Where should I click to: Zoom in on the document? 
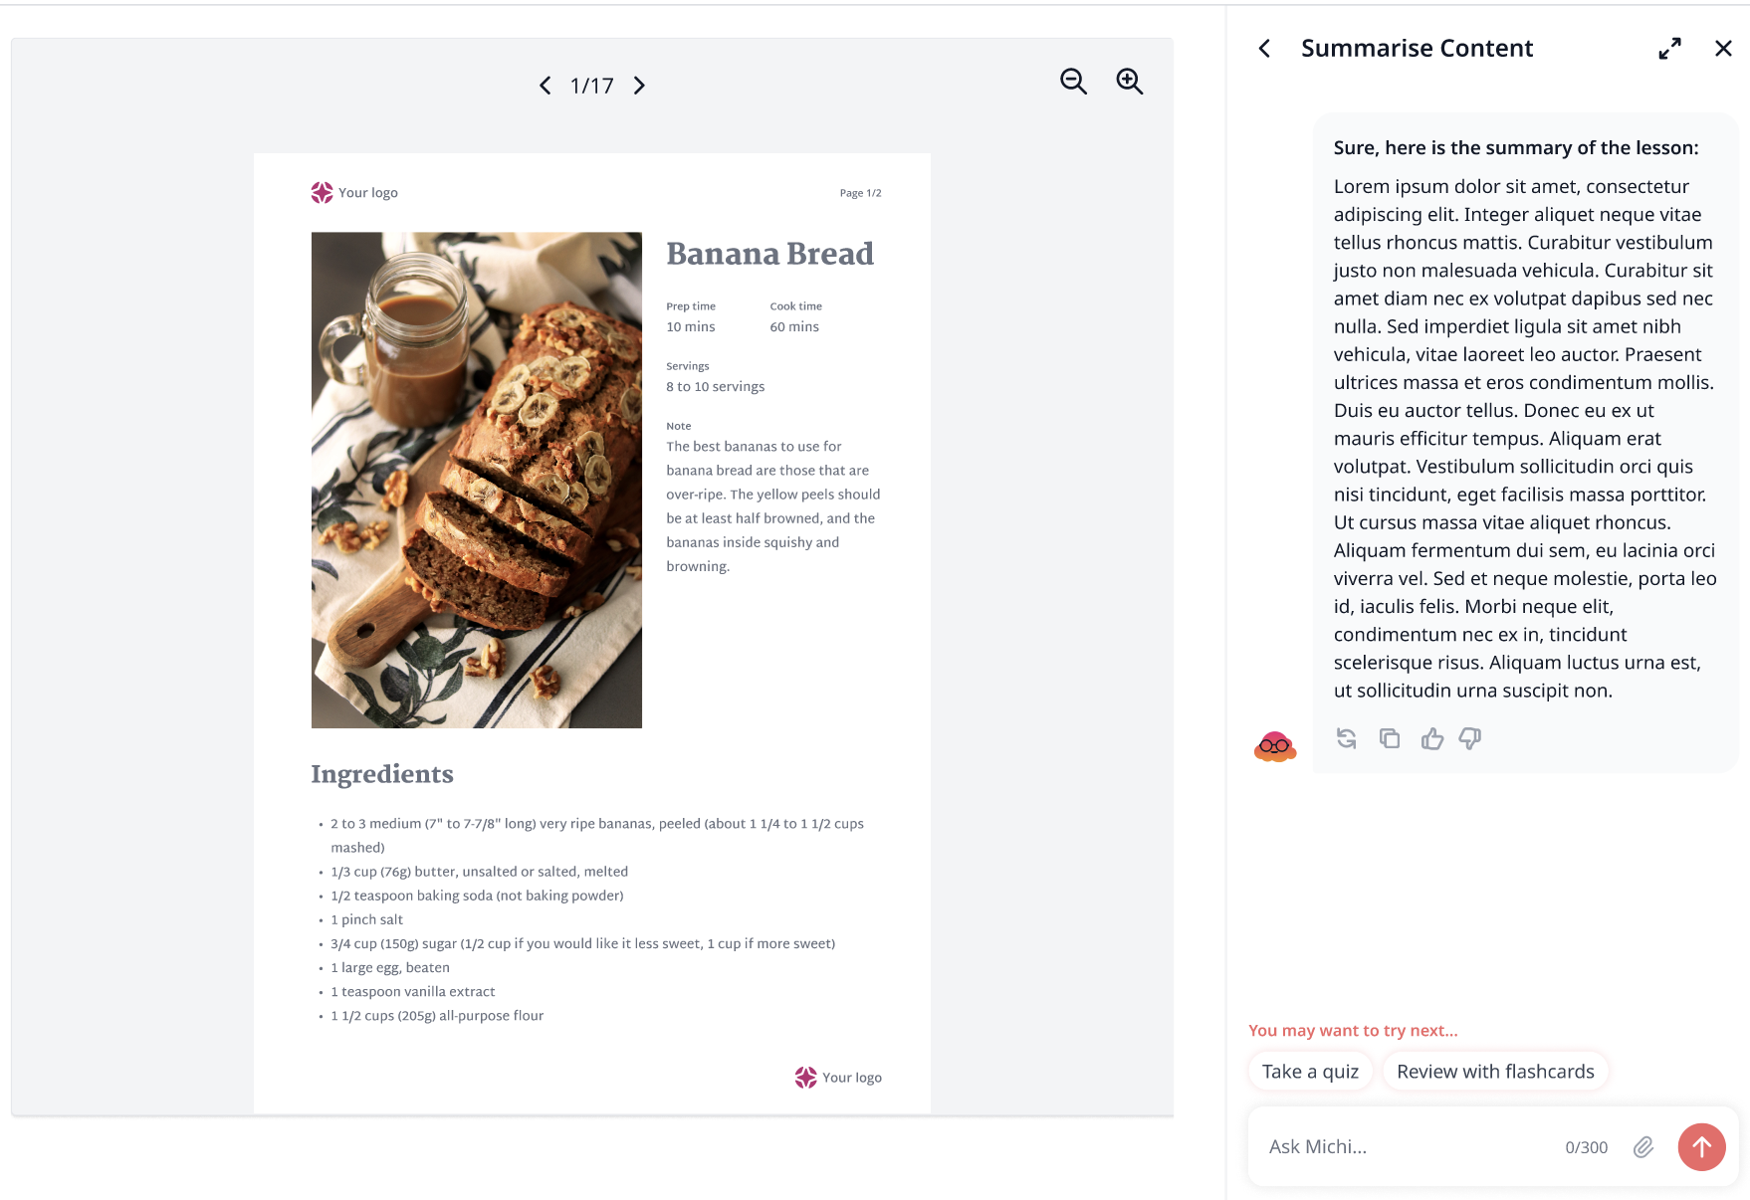coord(1129,82)
